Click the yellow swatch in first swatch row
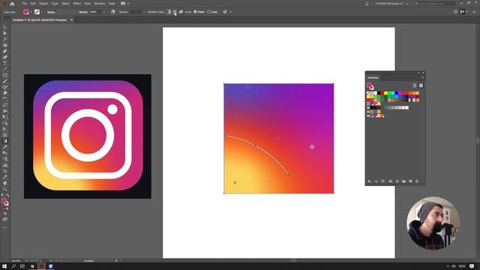The height and width of the screenshot is (270, 480). point(386,93)
